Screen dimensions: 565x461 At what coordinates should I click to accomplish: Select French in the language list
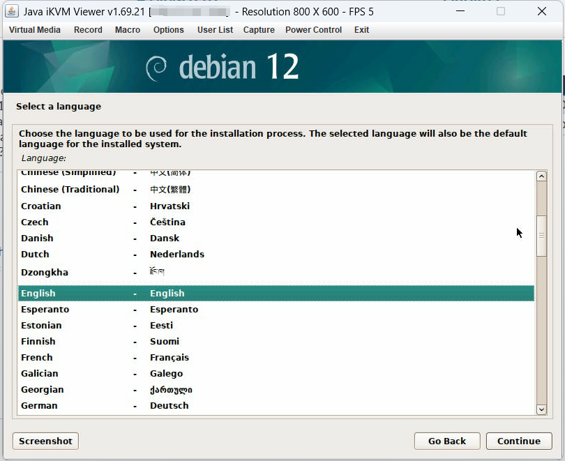tap(276, 358)
